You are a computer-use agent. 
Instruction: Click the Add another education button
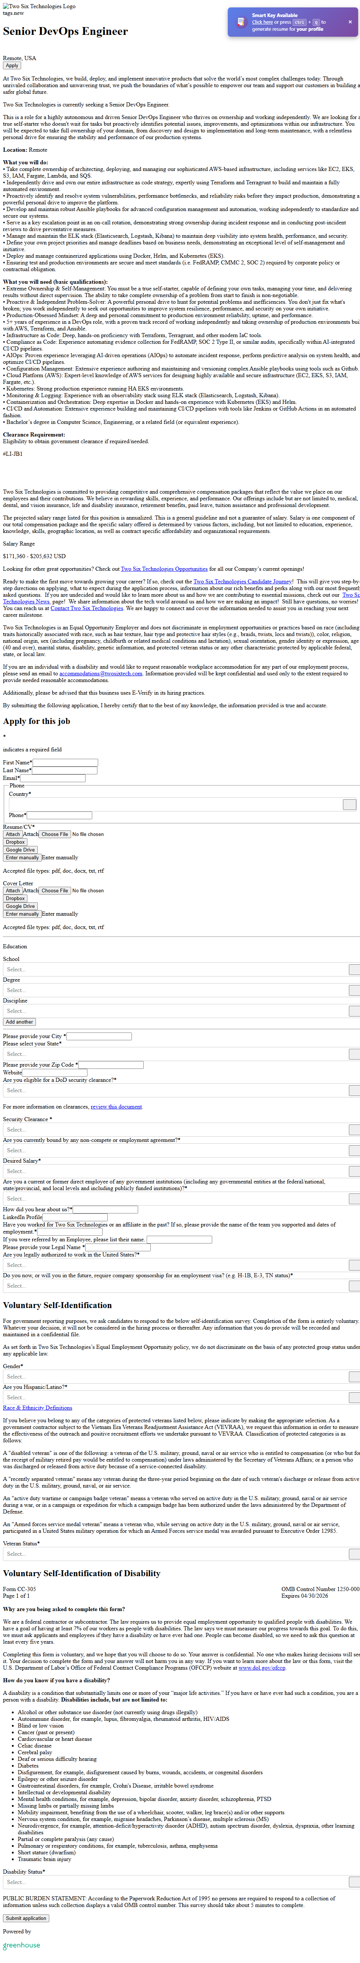click(19, 1022)
